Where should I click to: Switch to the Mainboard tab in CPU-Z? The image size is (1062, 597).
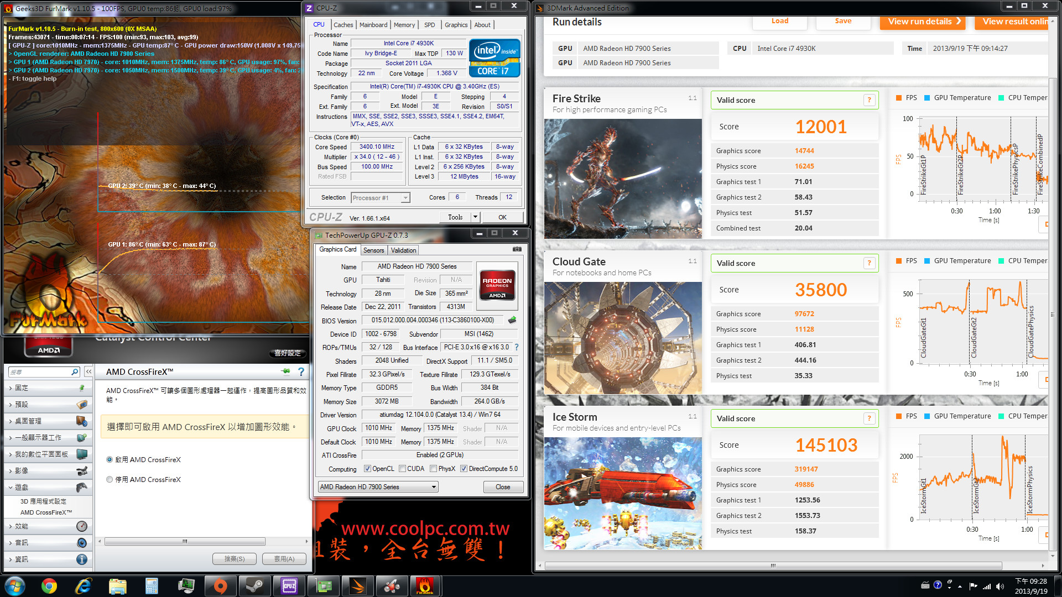point(373,25)
